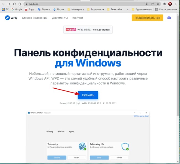Image resolution: width=180 pixels, height=164 pixels.
Task: Open the Extensions puzzle icon
Action: pos(164,4)
